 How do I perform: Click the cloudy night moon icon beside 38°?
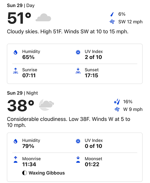[46, 105]
